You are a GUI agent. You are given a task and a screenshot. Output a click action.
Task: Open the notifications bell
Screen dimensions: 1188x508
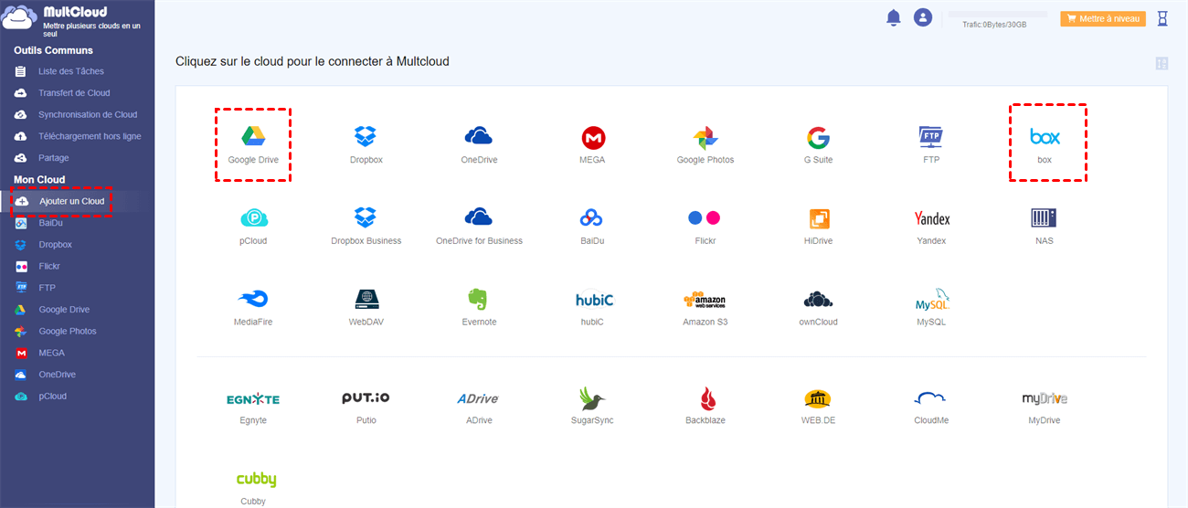[x=894, y=17]
